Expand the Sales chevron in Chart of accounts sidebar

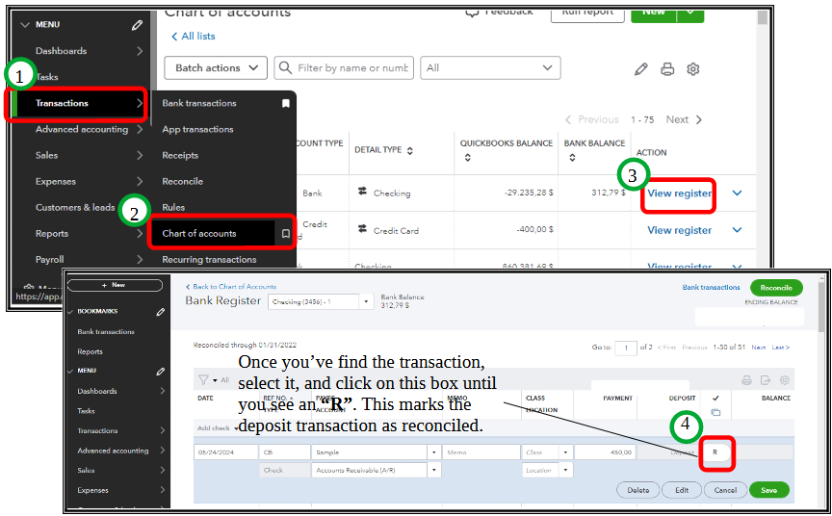pyautogui.click(x=140, y=155)
